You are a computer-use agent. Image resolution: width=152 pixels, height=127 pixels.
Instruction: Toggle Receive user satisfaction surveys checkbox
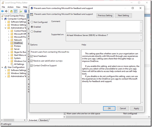coord(32,61)
